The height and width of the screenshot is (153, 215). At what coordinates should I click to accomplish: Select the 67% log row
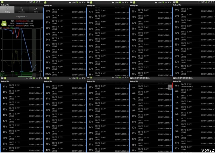(x=151, y=23)
